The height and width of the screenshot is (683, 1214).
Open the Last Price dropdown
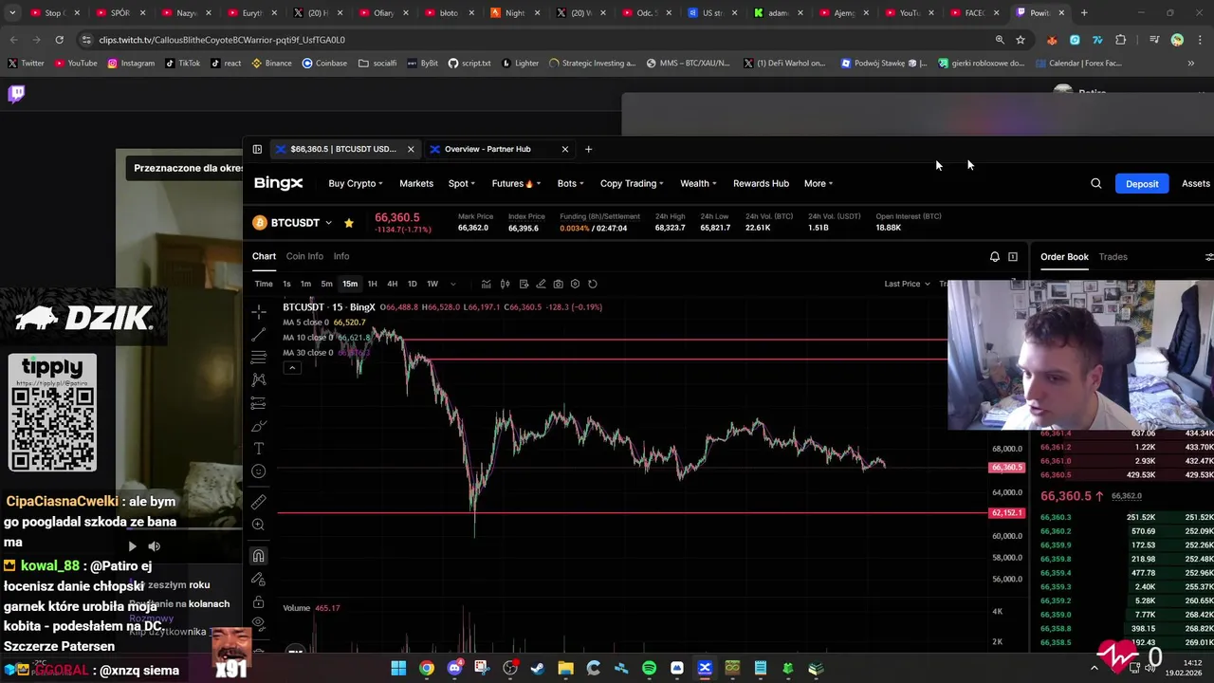pos(907,284)
